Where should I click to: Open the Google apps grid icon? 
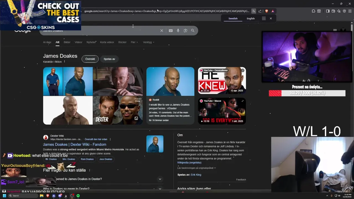[335, 30]
